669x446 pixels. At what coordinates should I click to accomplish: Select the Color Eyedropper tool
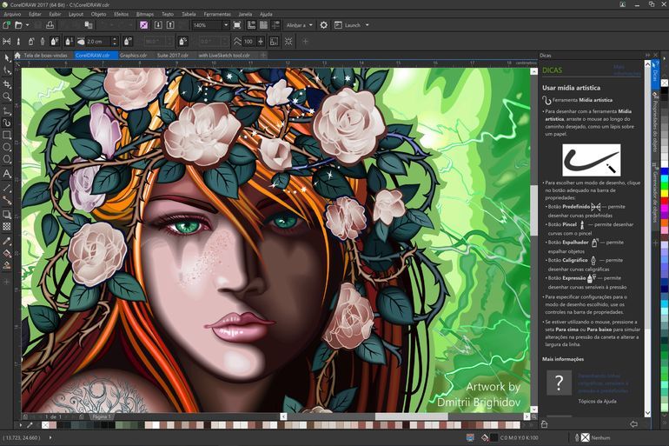(7, 241)
